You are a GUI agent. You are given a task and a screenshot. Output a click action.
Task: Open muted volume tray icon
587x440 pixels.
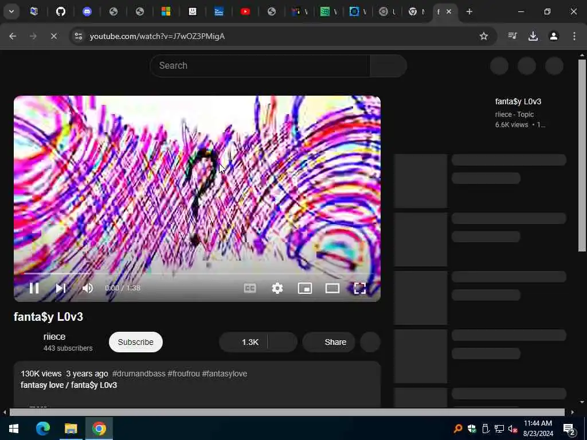pos(512,429)
